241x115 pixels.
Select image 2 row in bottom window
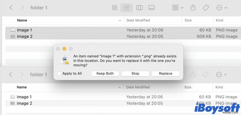[x=123, y=103]
